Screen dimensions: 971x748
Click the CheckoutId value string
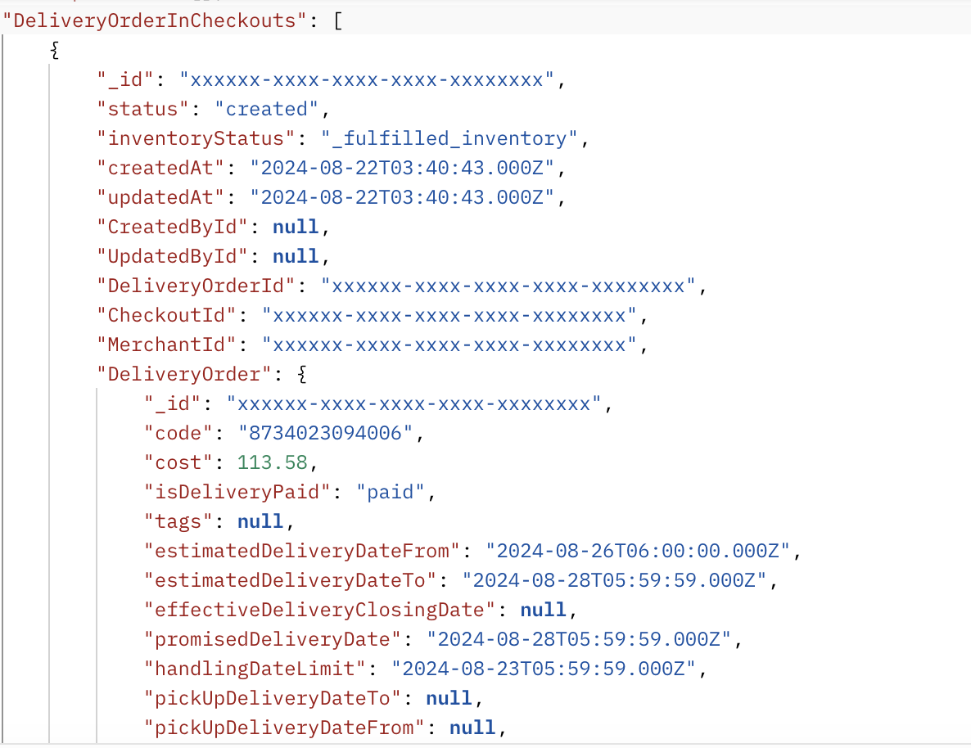[x=449, y=315]
